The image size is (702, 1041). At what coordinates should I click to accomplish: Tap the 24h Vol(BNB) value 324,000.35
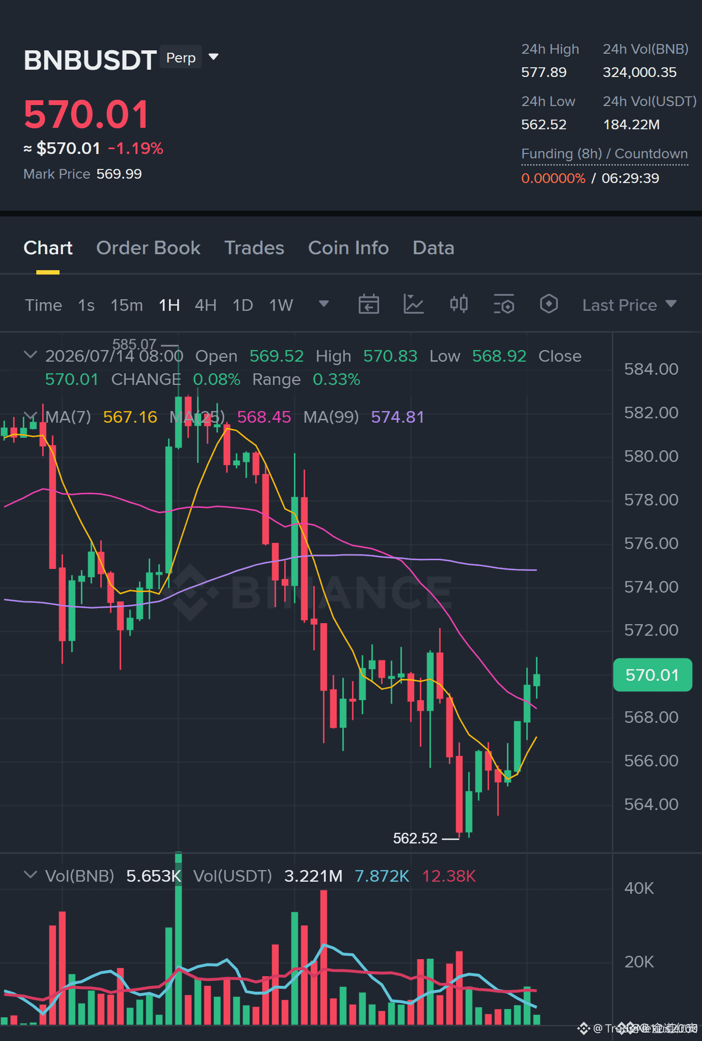(640, 72)
